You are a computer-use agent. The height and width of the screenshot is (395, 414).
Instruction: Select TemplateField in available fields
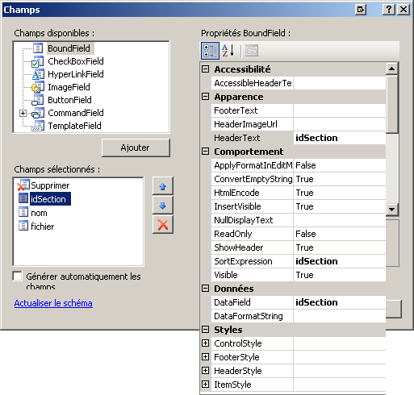pos(74,126)
